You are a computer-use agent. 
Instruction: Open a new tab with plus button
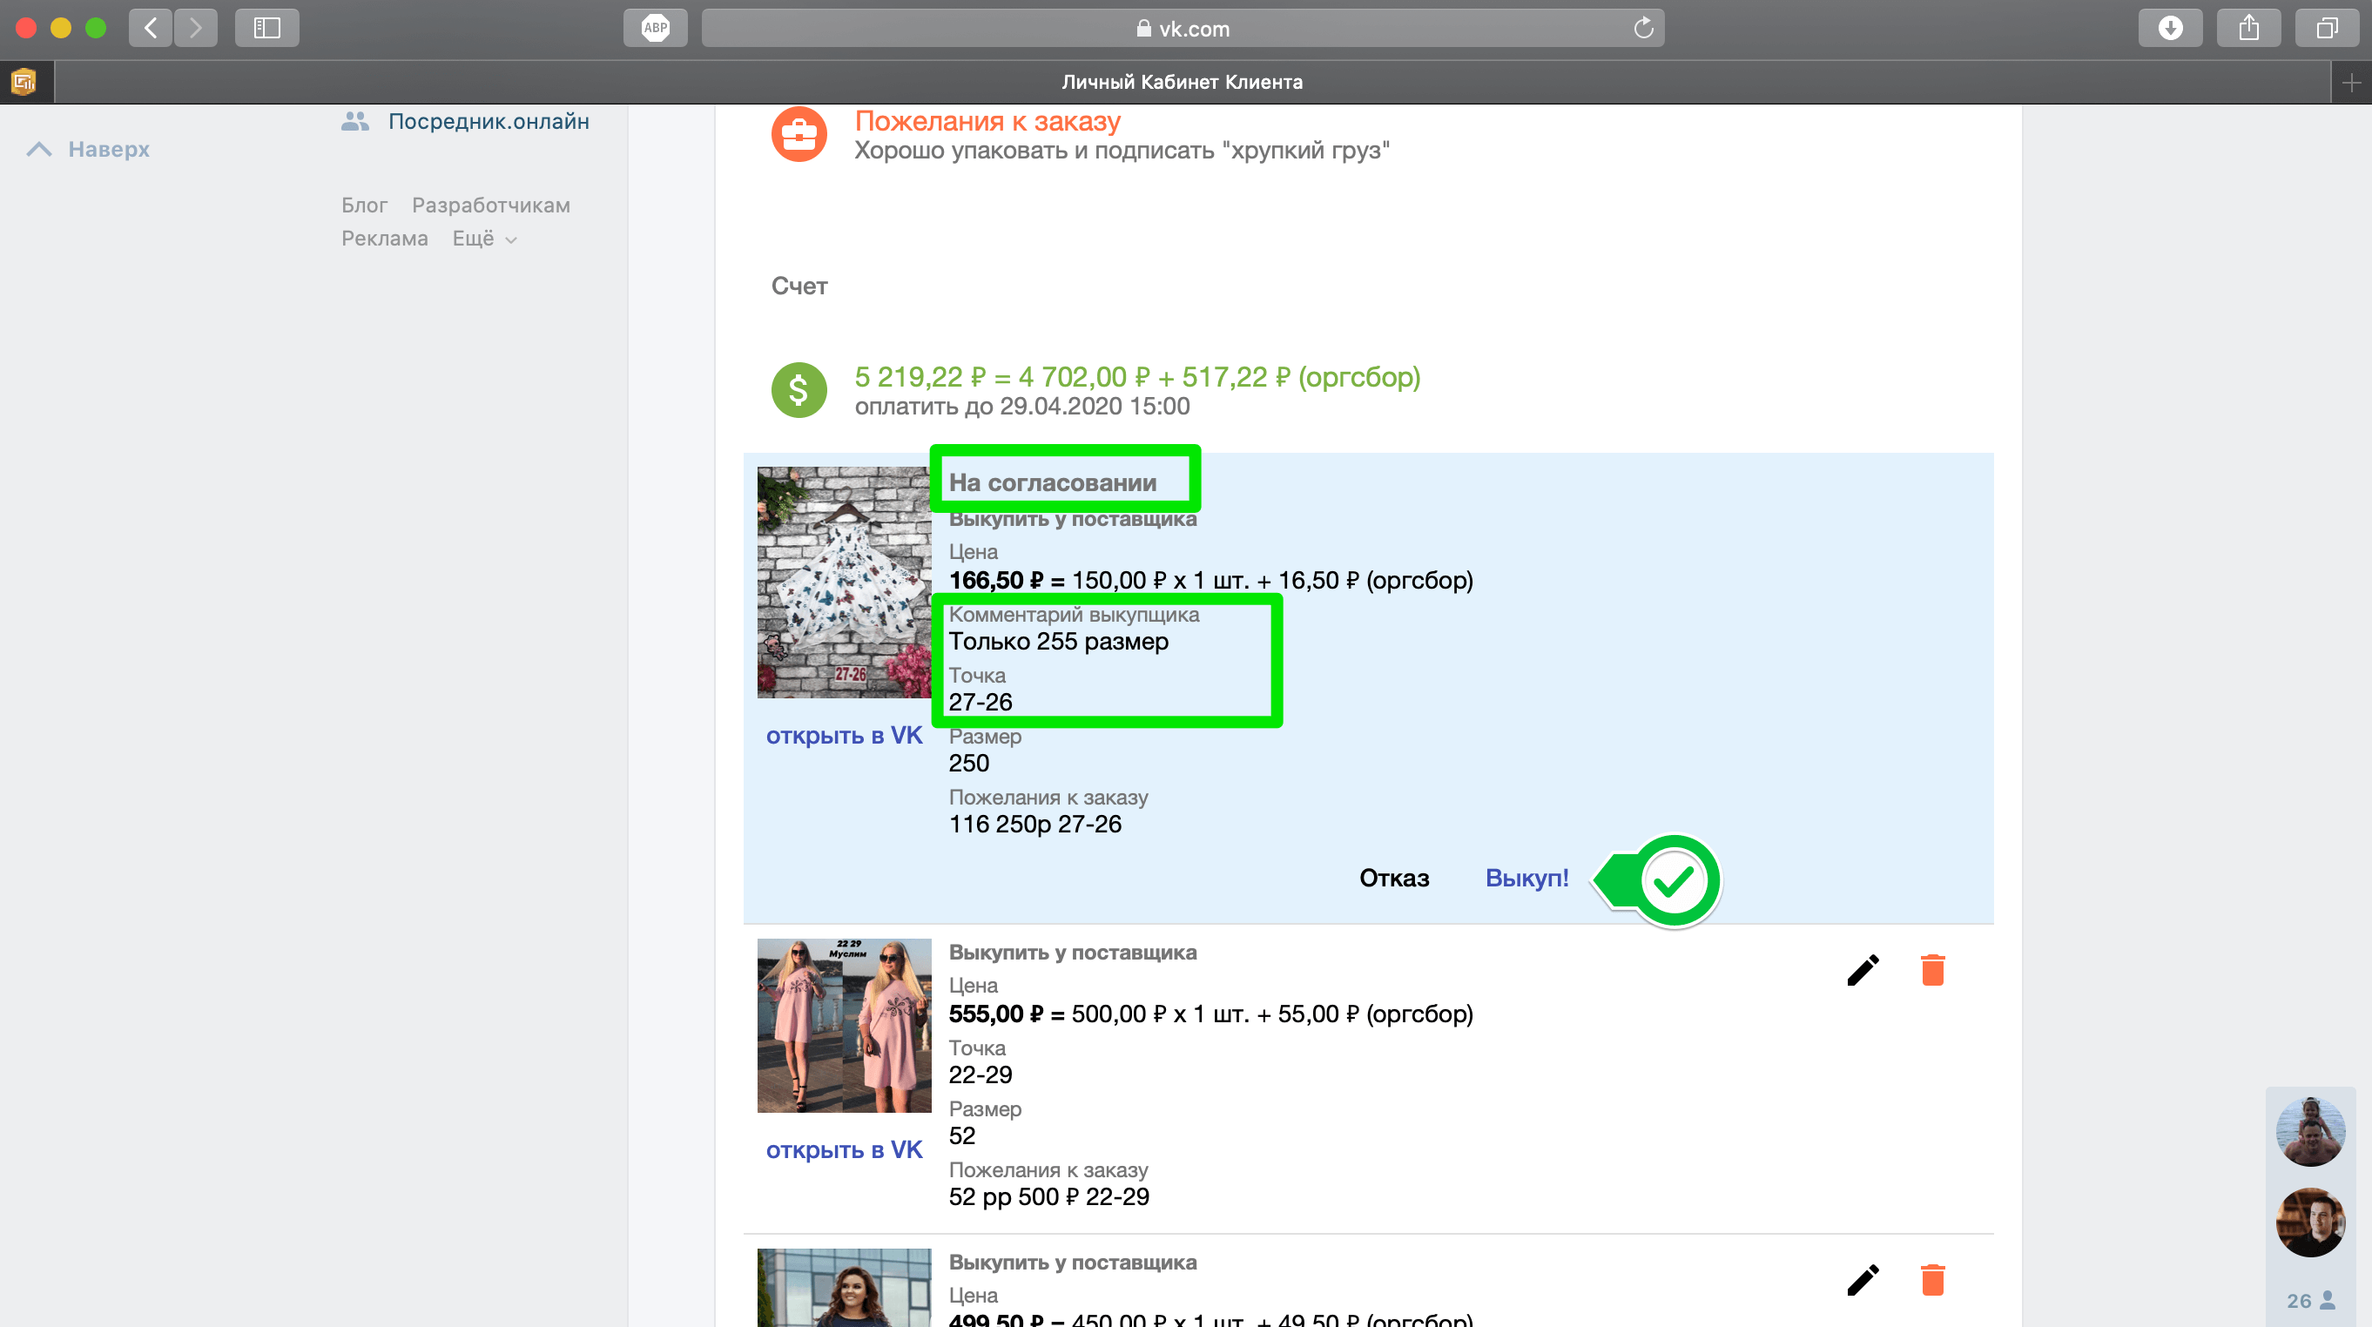click(2351, 83)
